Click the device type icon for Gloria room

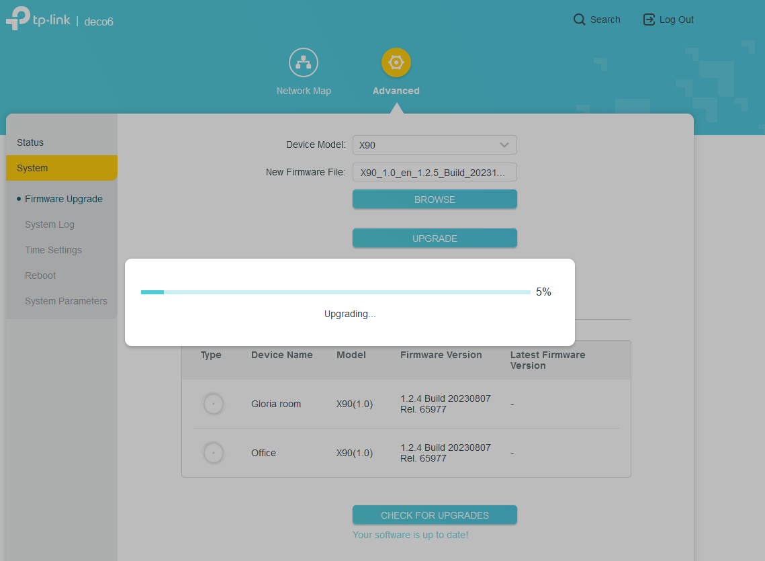(213, 404)
